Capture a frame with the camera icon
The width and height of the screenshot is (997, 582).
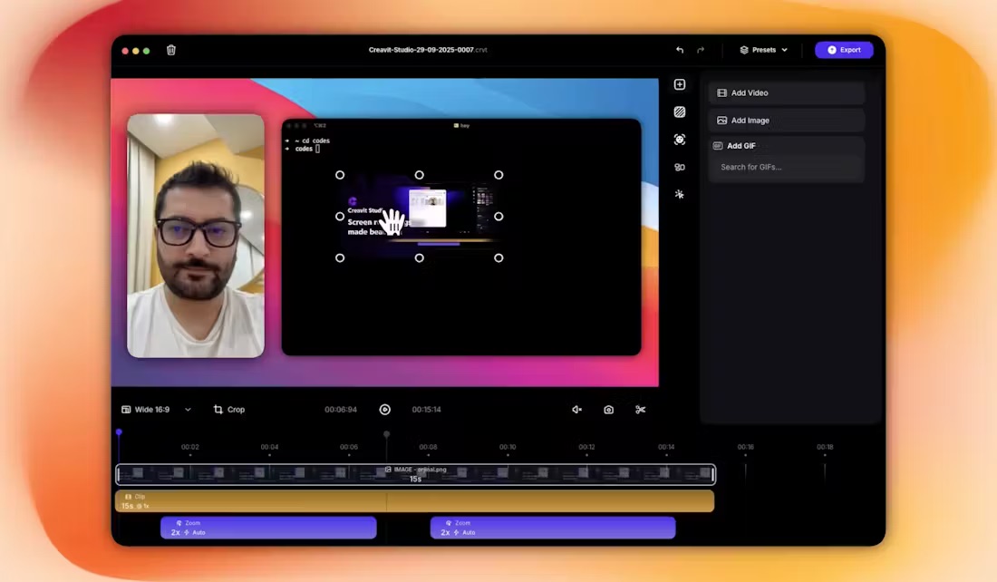coord(608,409)
